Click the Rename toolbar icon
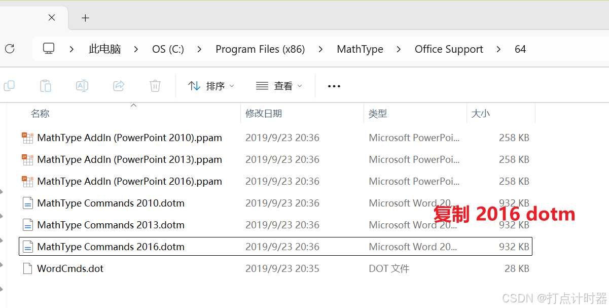Image resolution: width=609 pixels, height=308 pixels. pyautogui.click(x=82, y=86)
